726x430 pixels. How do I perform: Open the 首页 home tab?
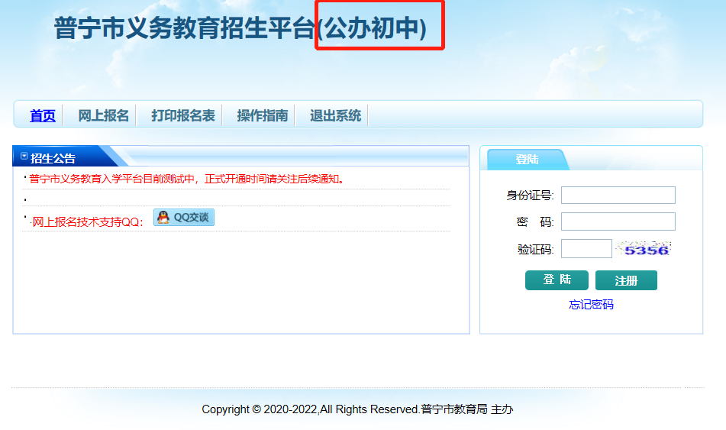click(x=43, y=115)
